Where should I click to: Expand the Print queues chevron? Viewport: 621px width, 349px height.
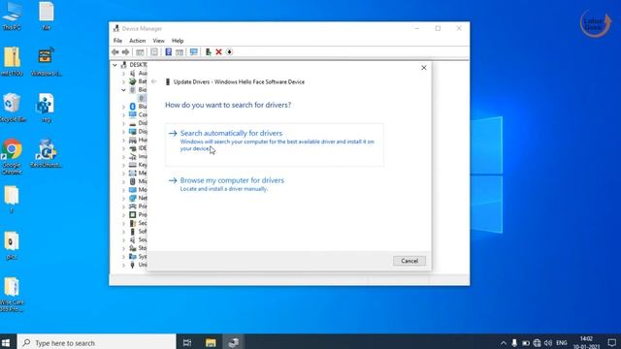tap(123, 206)
